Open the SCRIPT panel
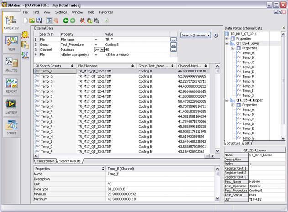The image size is (288, 212). click(10, 127)
